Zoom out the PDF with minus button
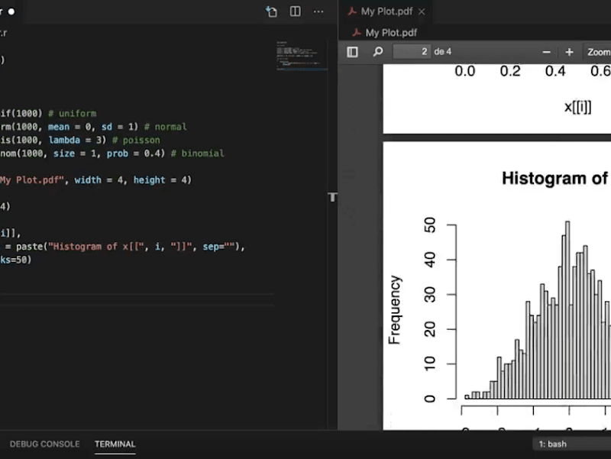The width and height of the screenshot is (611, 459). pyautogui.click(x=546, y=52)
